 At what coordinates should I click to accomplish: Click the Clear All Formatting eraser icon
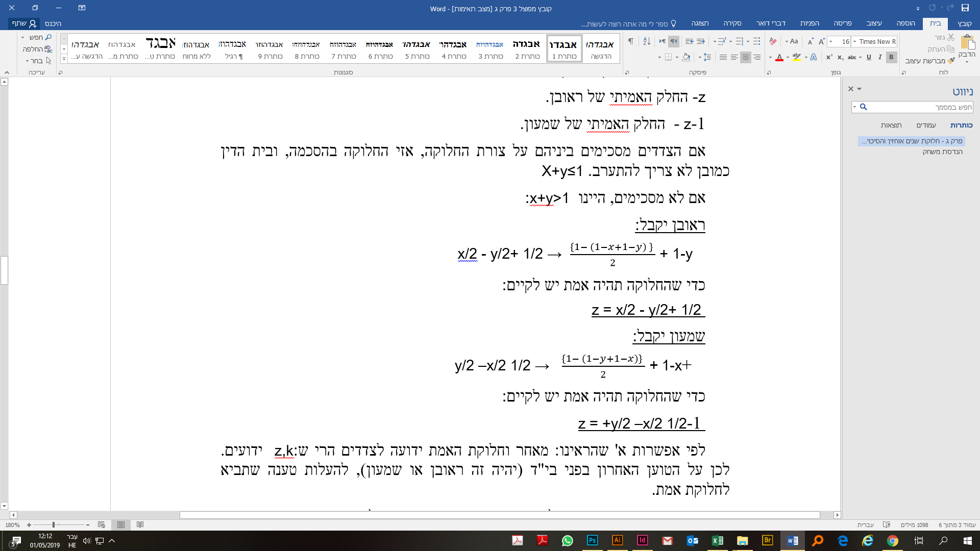coord(773,41)
